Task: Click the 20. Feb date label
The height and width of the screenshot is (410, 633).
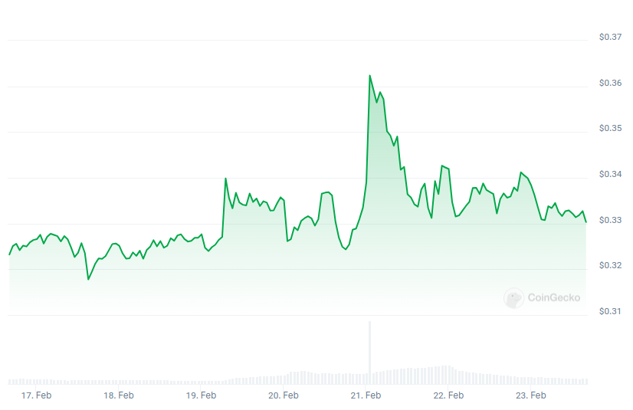Action: click(x=284, y=395)
